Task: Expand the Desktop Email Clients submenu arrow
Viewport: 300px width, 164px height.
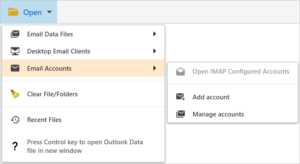Action: [155, 51]
